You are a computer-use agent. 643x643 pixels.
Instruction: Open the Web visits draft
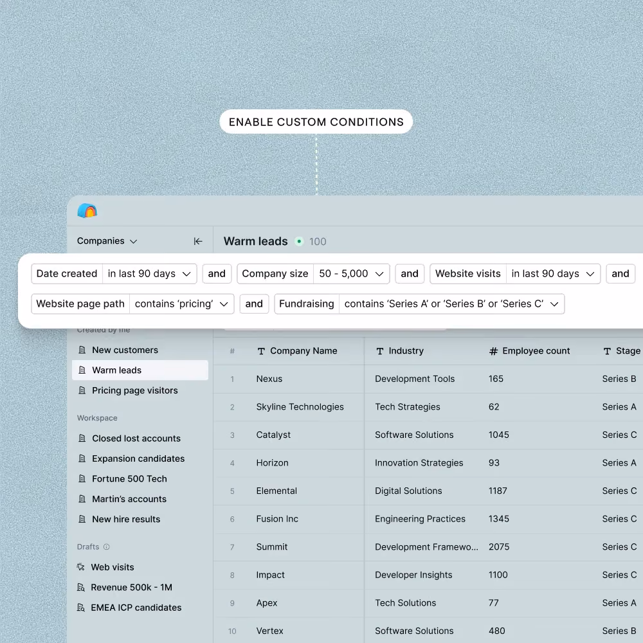(x=140, y=566)
